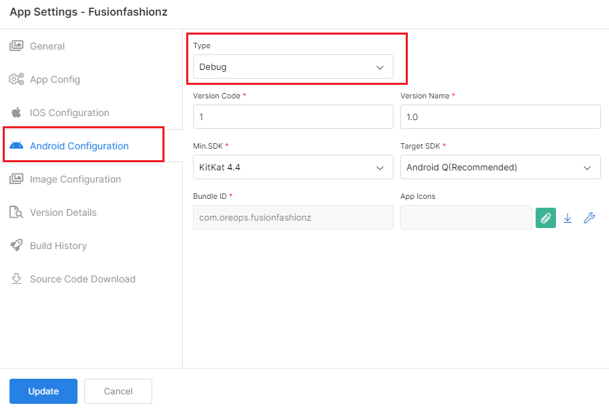Click the download arrow icon beside App Icons
This screenshot has width=609, height=412.
pyautogui.click(x=568, y=218)
